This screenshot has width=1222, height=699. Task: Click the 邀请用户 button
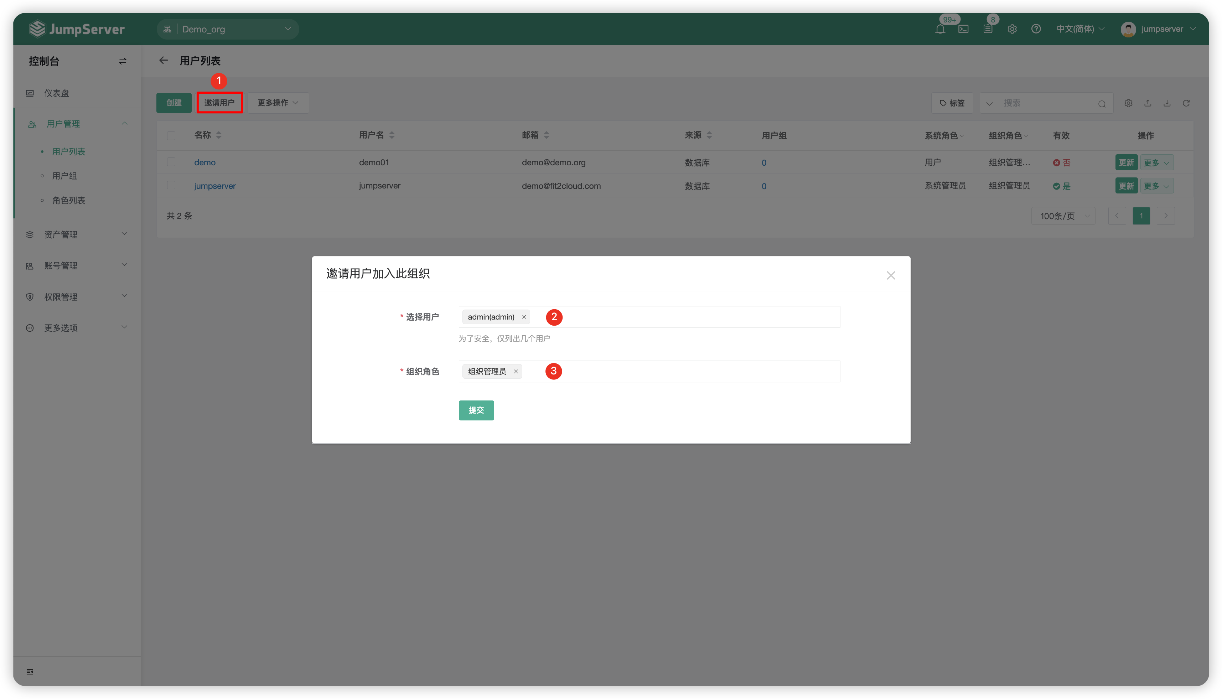[x=219, y=103]
